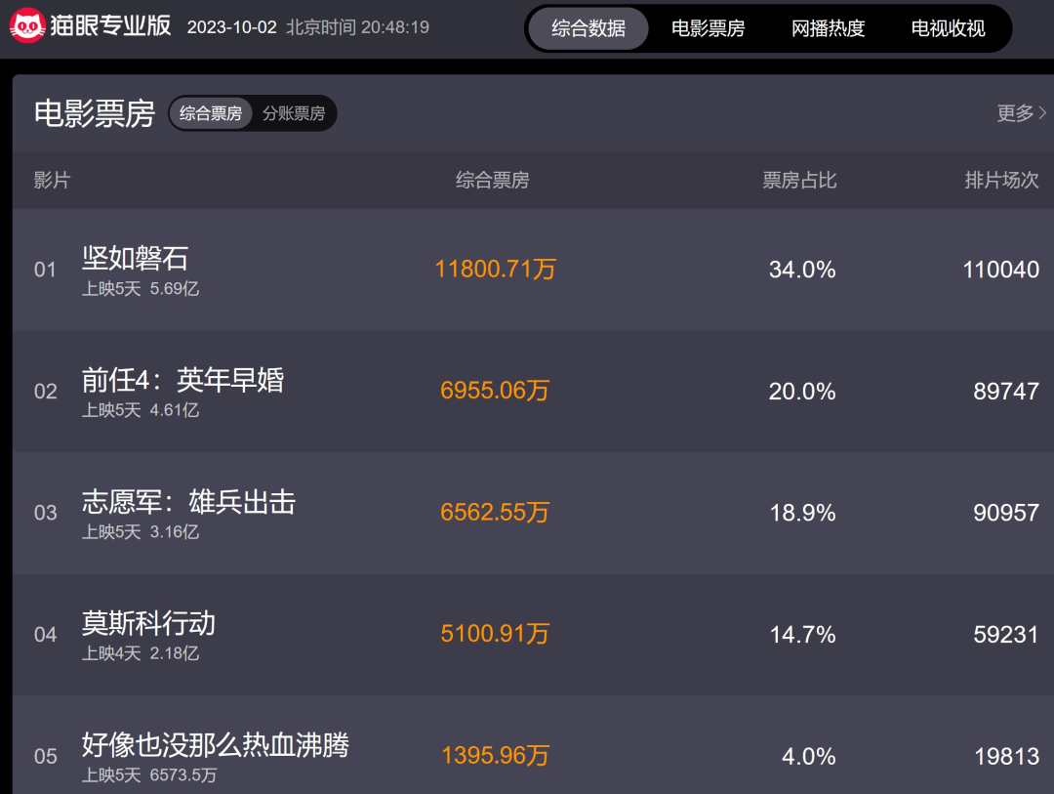
Task: Click the 排片场次 column header
Action: 1001,181
